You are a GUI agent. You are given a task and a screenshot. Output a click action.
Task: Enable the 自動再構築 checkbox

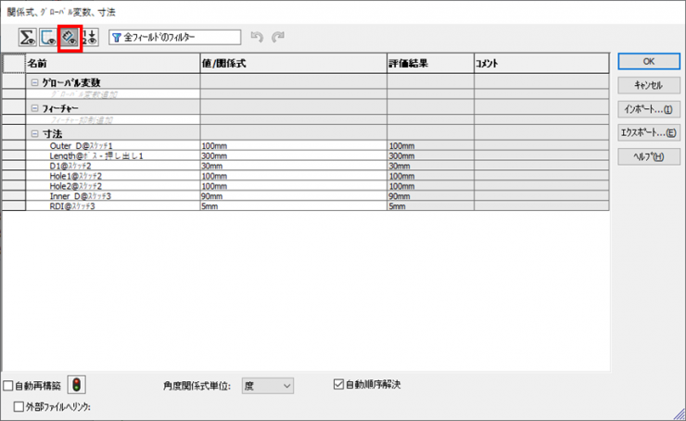pyautogui.click(x=8, y=386)
